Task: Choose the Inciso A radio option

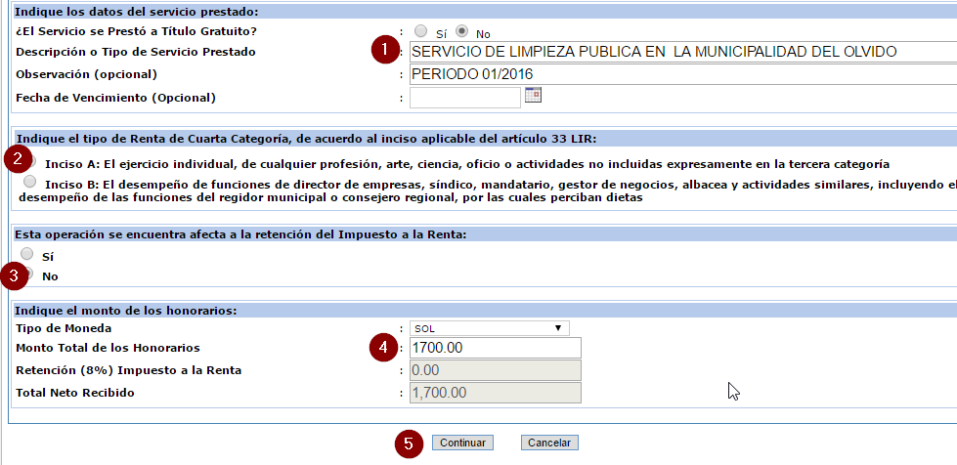Action: pos(31,161)
